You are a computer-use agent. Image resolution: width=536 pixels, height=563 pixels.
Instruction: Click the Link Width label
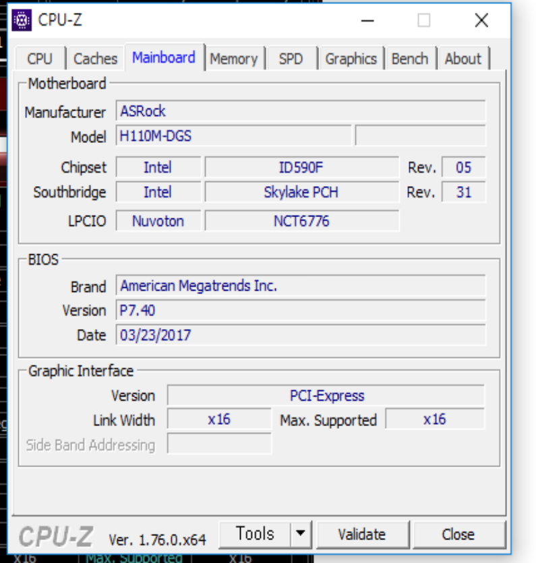pos(124,421)
